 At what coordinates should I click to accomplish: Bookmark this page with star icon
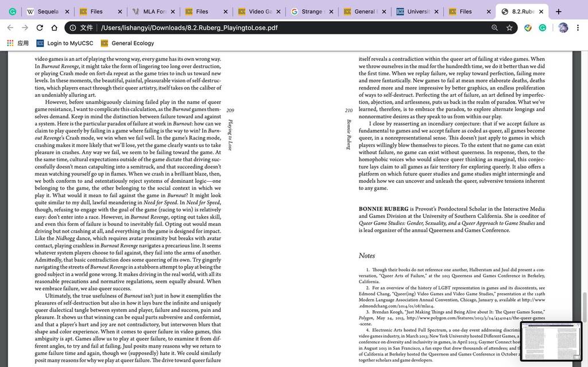[509, 28]
